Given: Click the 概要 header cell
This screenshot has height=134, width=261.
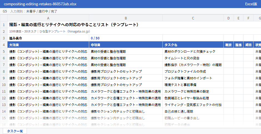Looking at the screenshot, I should (229, 45).
